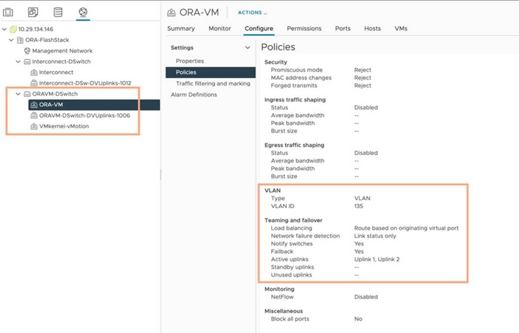The image size is (519, 333).
Task: Click the datacenter icon beside ORA-FlashStack
Action: (20, 40)
